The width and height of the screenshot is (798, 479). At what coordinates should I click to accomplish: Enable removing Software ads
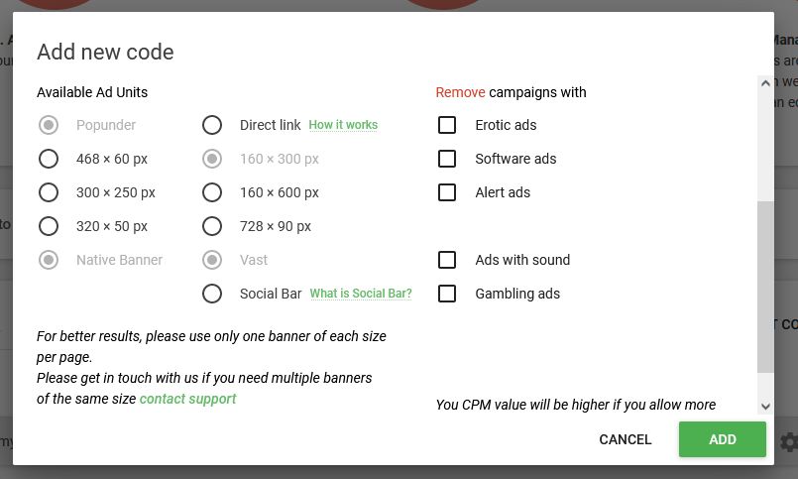[447, 159]
